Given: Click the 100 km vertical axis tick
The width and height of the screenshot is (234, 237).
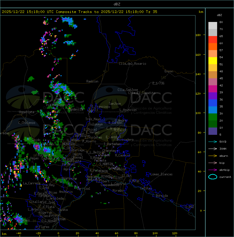Looking at the screenshot, I should (198, 113).
